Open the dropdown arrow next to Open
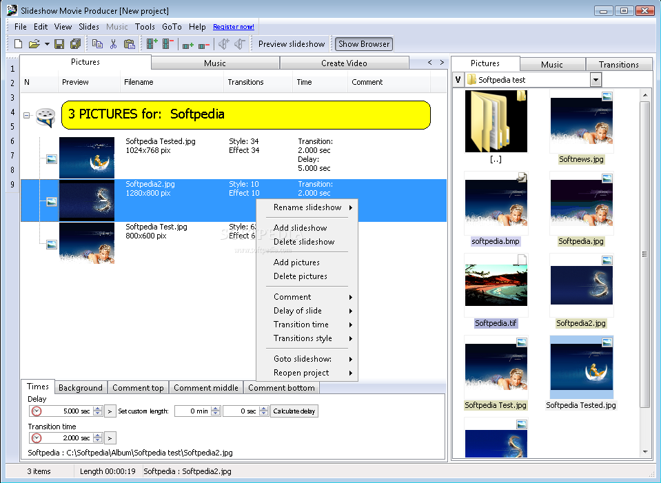The height and width of the screenshot is (483, 661). click(47, 44)
